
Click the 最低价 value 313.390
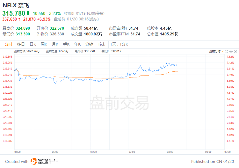point(23,34)
